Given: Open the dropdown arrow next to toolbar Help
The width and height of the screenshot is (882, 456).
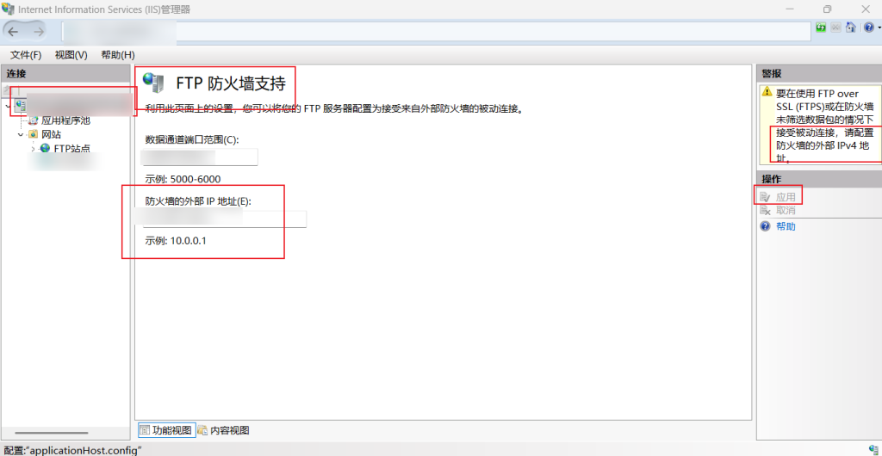Looking at the screenshot, I should coord(879,27).
